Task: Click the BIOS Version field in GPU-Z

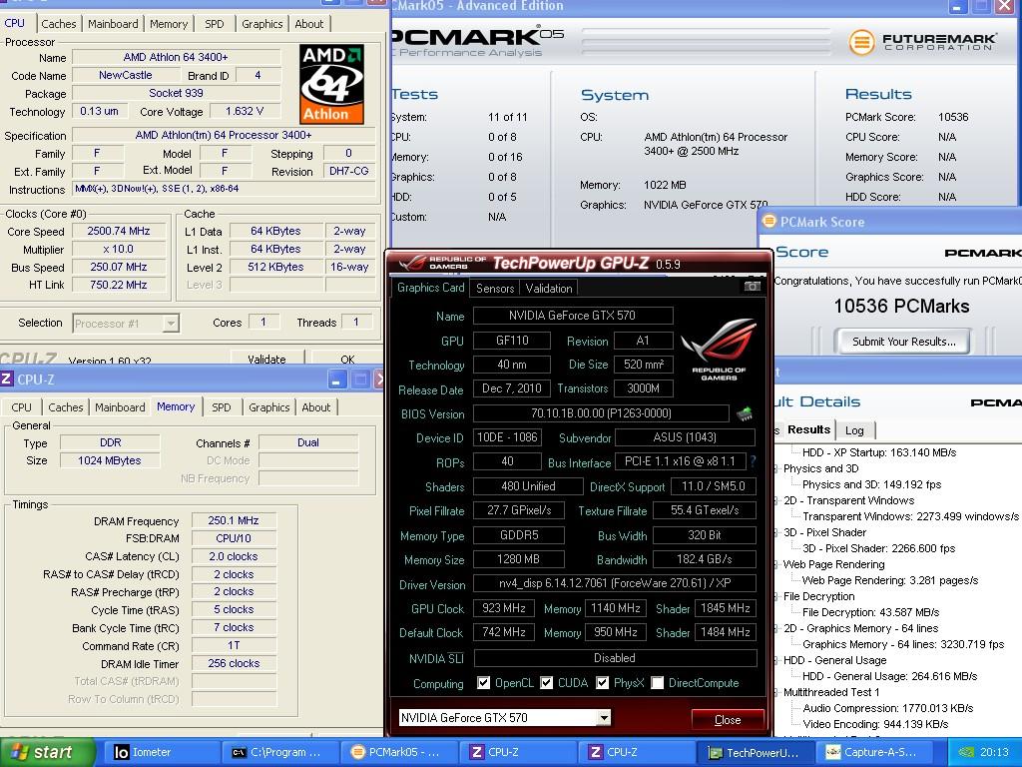Action: 601,413
